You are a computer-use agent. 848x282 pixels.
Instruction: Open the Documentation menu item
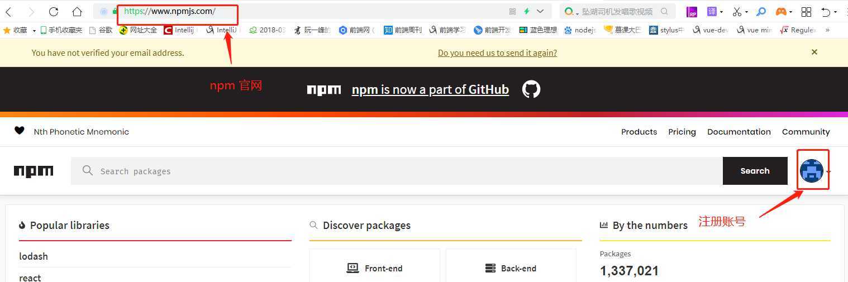[x=739, y=132]
